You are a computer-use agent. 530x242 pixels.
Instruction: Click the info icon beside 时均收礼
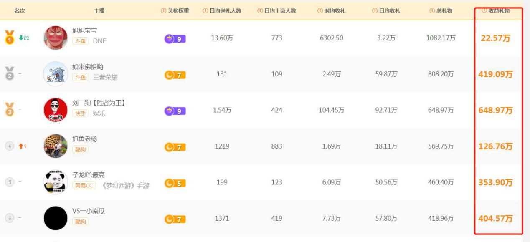320,11
